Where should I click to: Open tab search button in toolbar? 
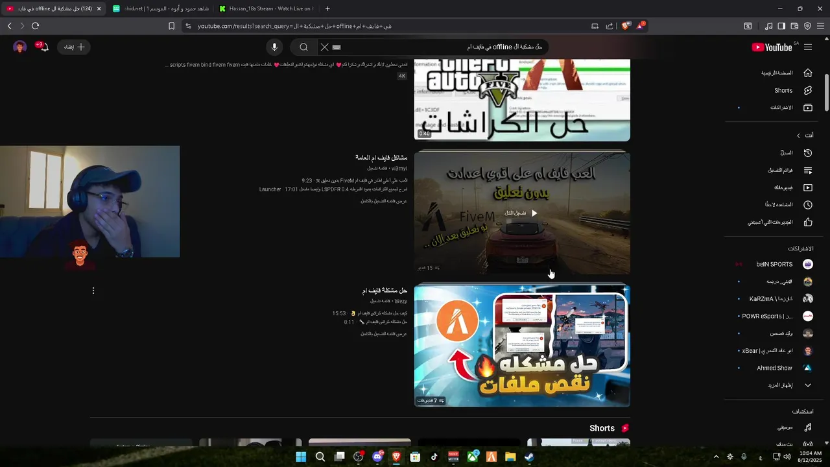[748, 26]
